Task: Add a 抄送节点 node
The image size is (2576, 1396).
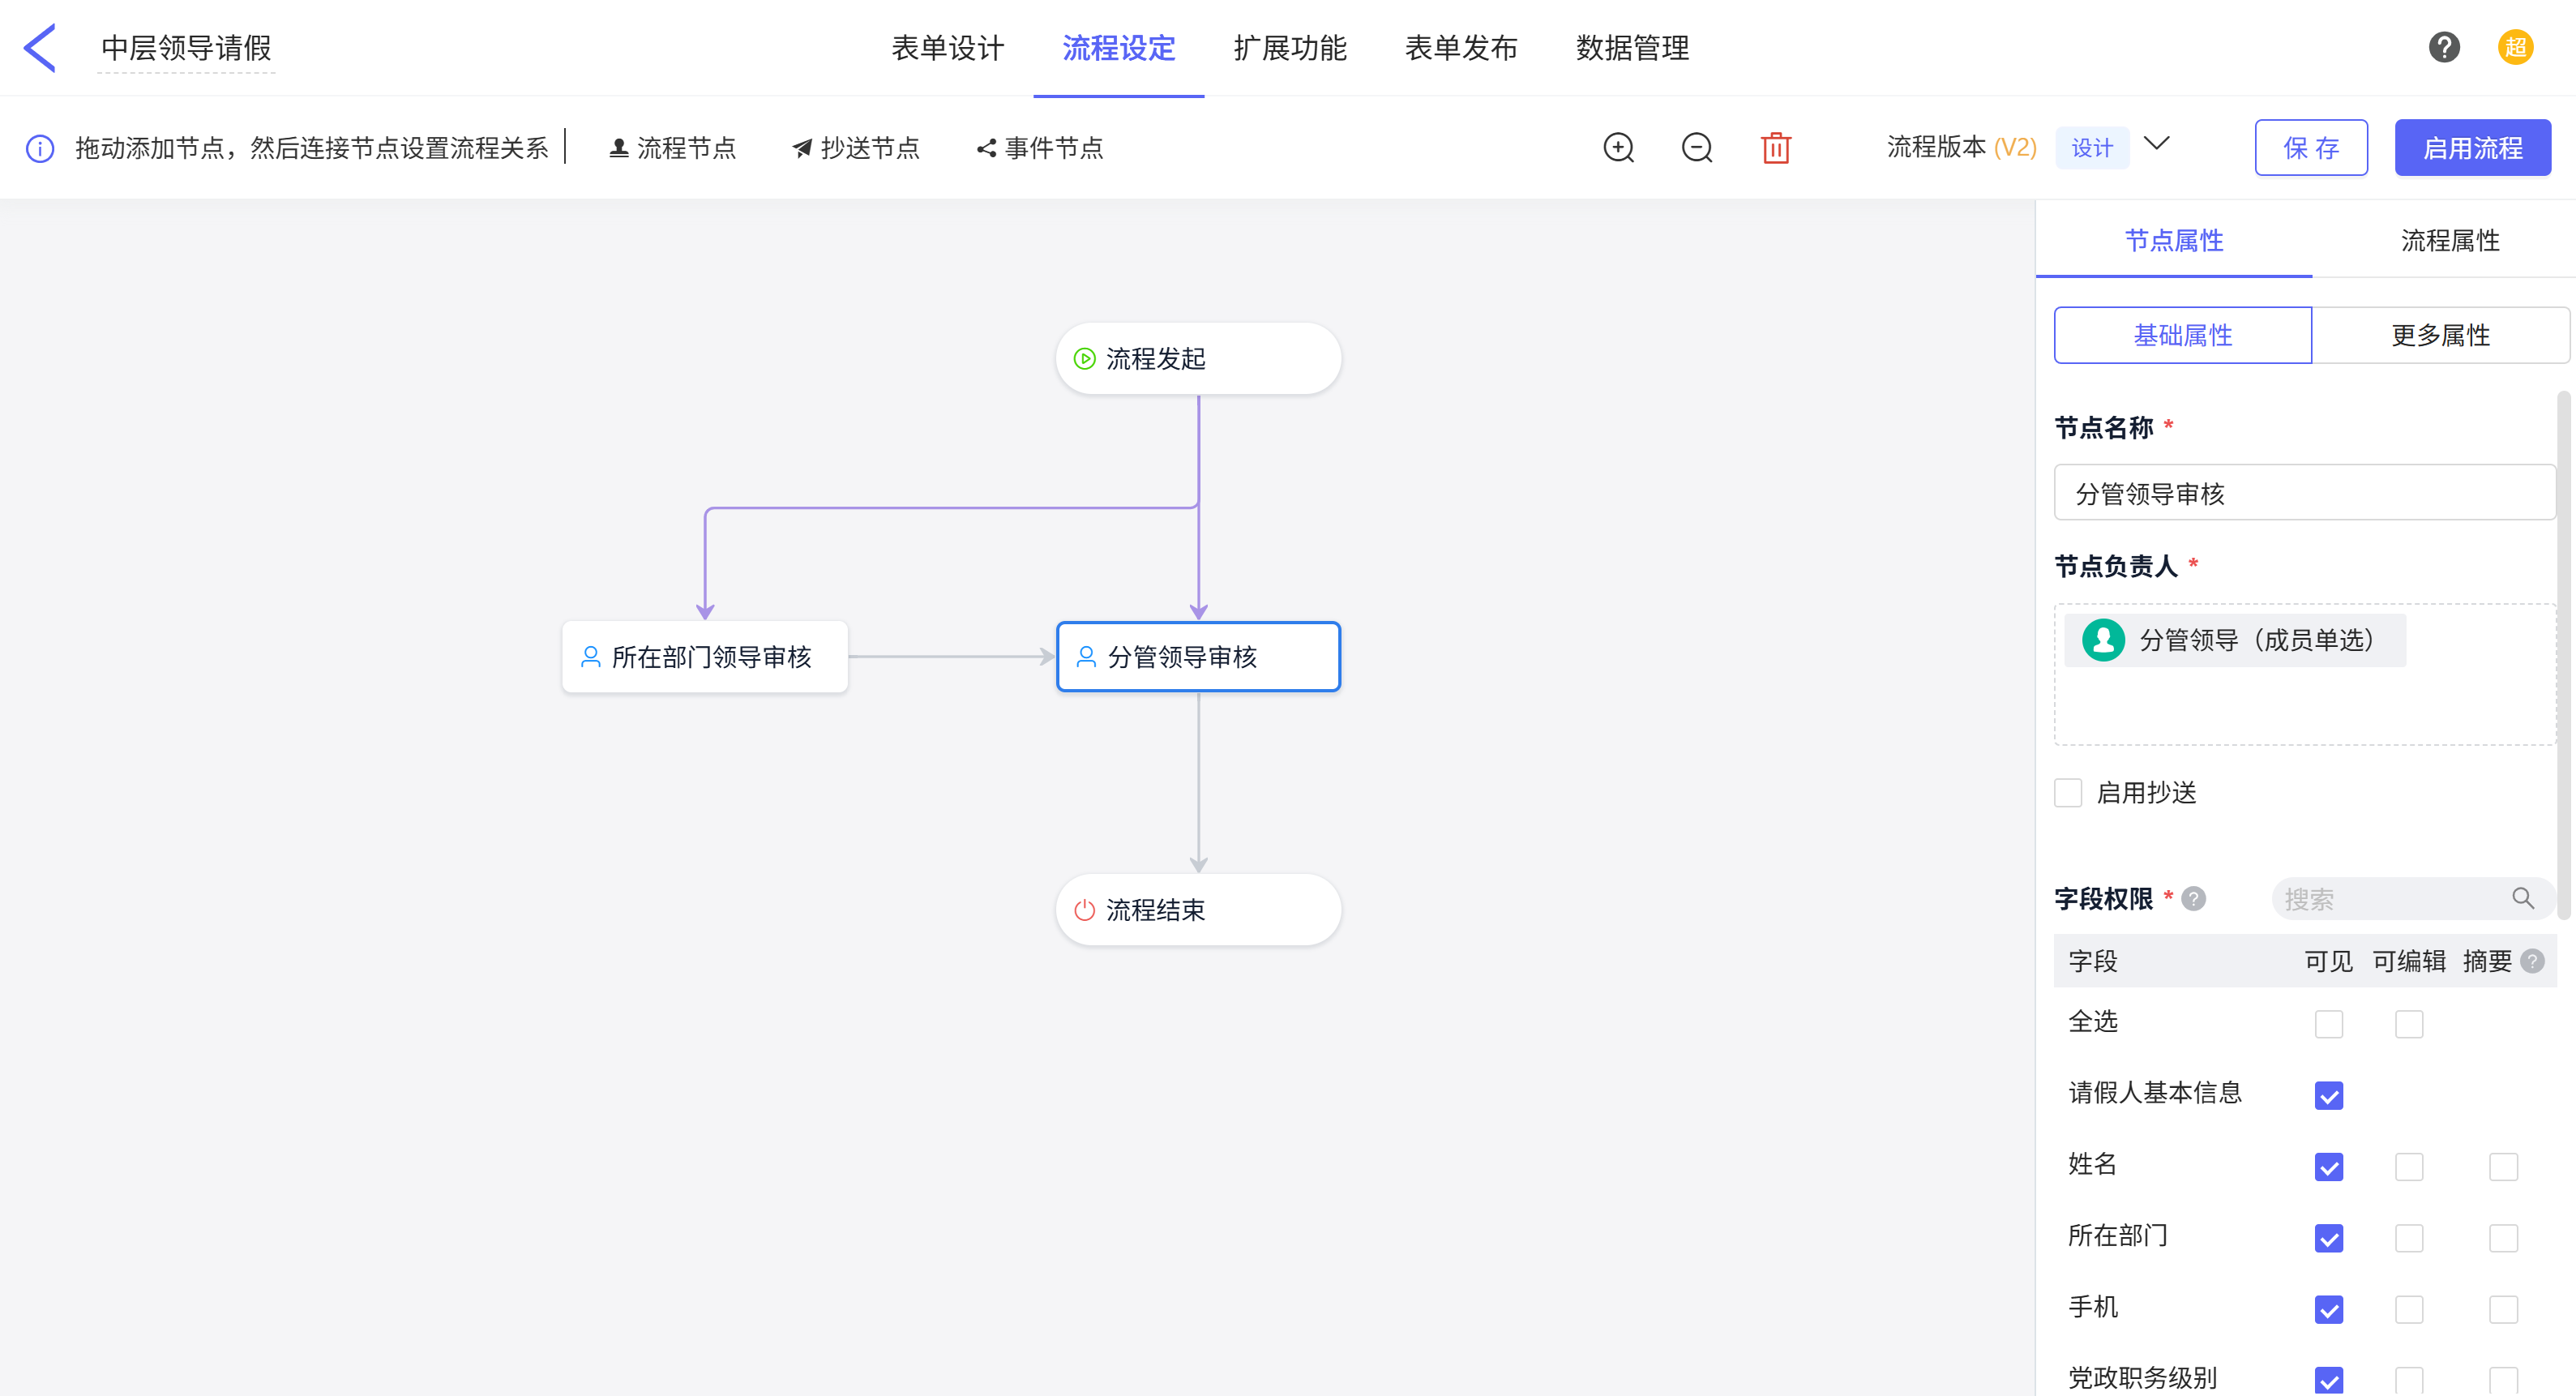Action: click(x=856, y=148)
